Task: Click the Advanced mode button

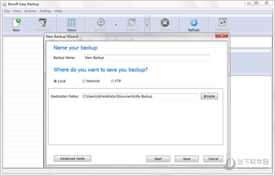Action: pyautogui.click(x=72, y=159)
